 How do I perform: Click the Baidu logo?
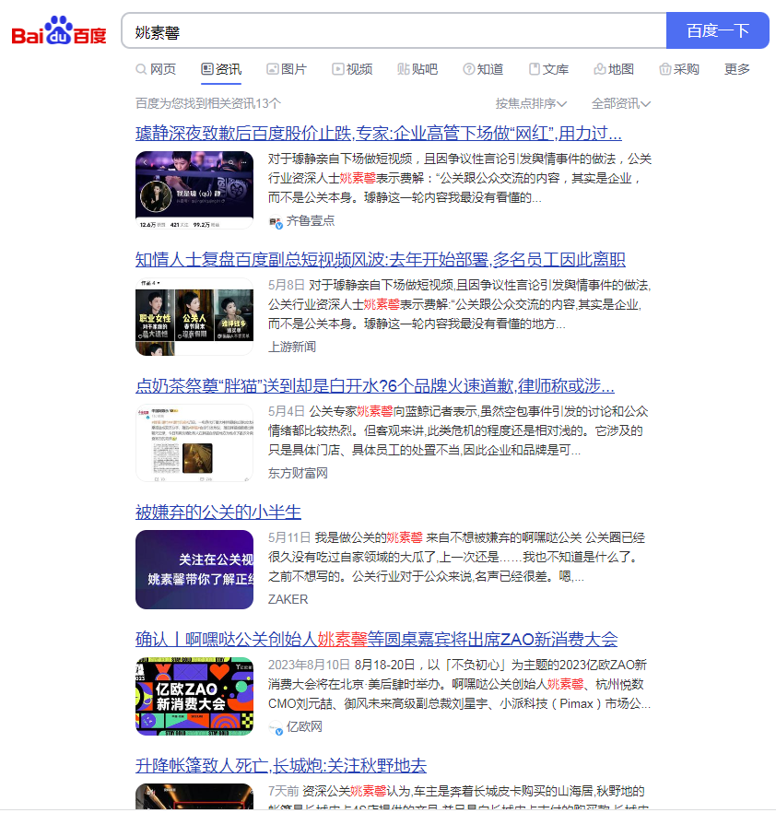[59, 30]
